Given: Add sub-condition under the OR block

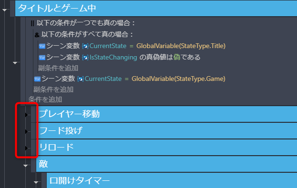Looking at the screenshot, I should point(53,89).
